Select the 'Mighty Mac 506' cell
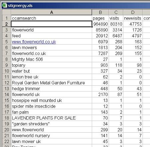The image size is (150, 147). (51, 59)
